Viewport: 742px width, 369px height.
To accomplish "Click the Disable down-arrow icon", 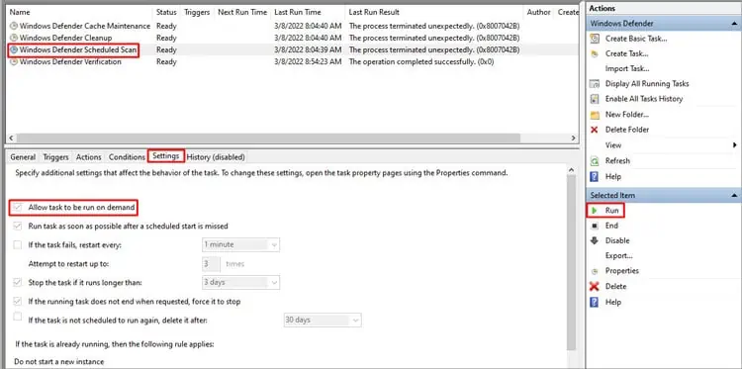I will click(595, 240).
